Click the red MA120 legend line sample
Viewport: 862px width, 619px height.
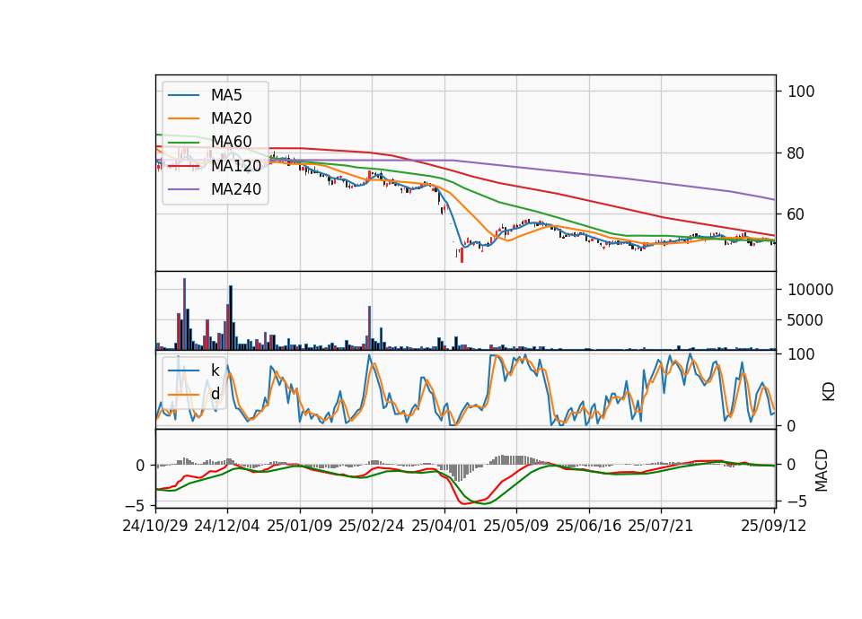[183, 166]
